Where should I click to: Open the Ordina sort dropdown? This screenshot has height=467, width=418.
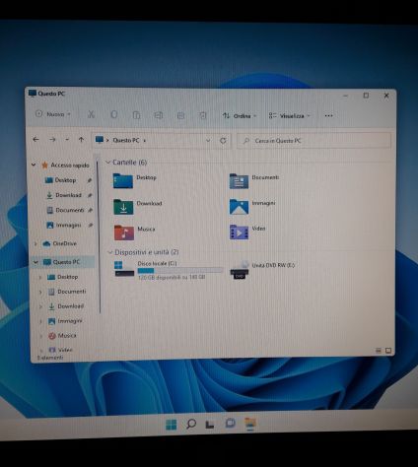pos(240,116)
